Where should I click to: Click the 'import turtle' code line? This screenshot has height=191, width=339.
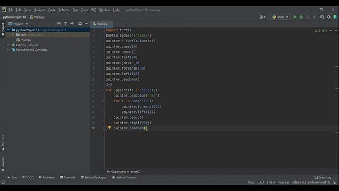119,30
